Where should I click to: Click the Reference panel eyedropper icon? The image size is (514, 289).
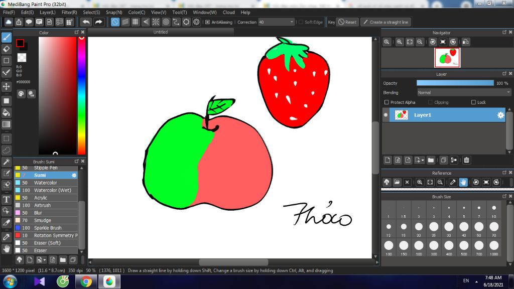coord(453,182)
